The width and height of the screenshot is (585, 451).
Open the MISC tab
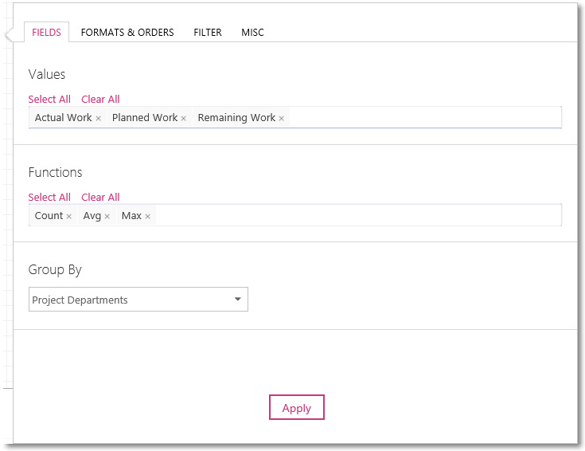point(252,33)
